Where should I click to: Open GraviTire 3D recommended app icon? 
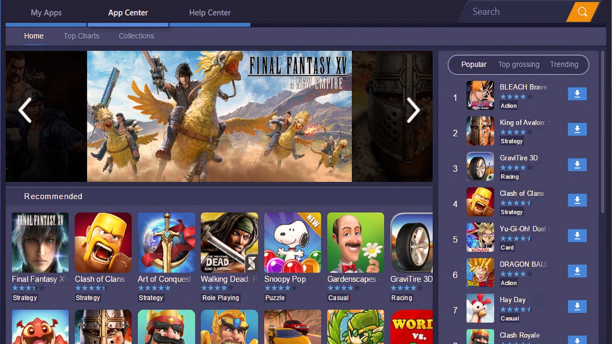click(411, 243)
